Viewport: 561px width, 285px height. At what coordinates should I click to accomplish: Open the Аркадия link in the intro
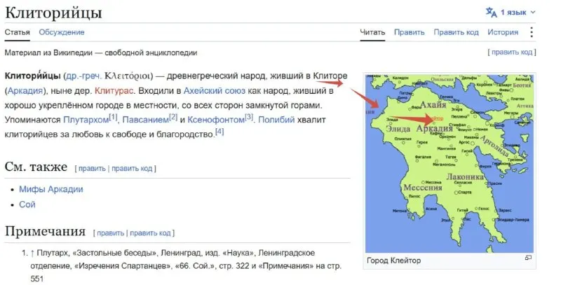(25, 91)
